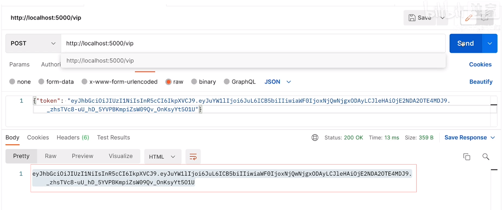Open the response Body tab
The height and width of the screenshot is (210, 502).
point(12,138)
